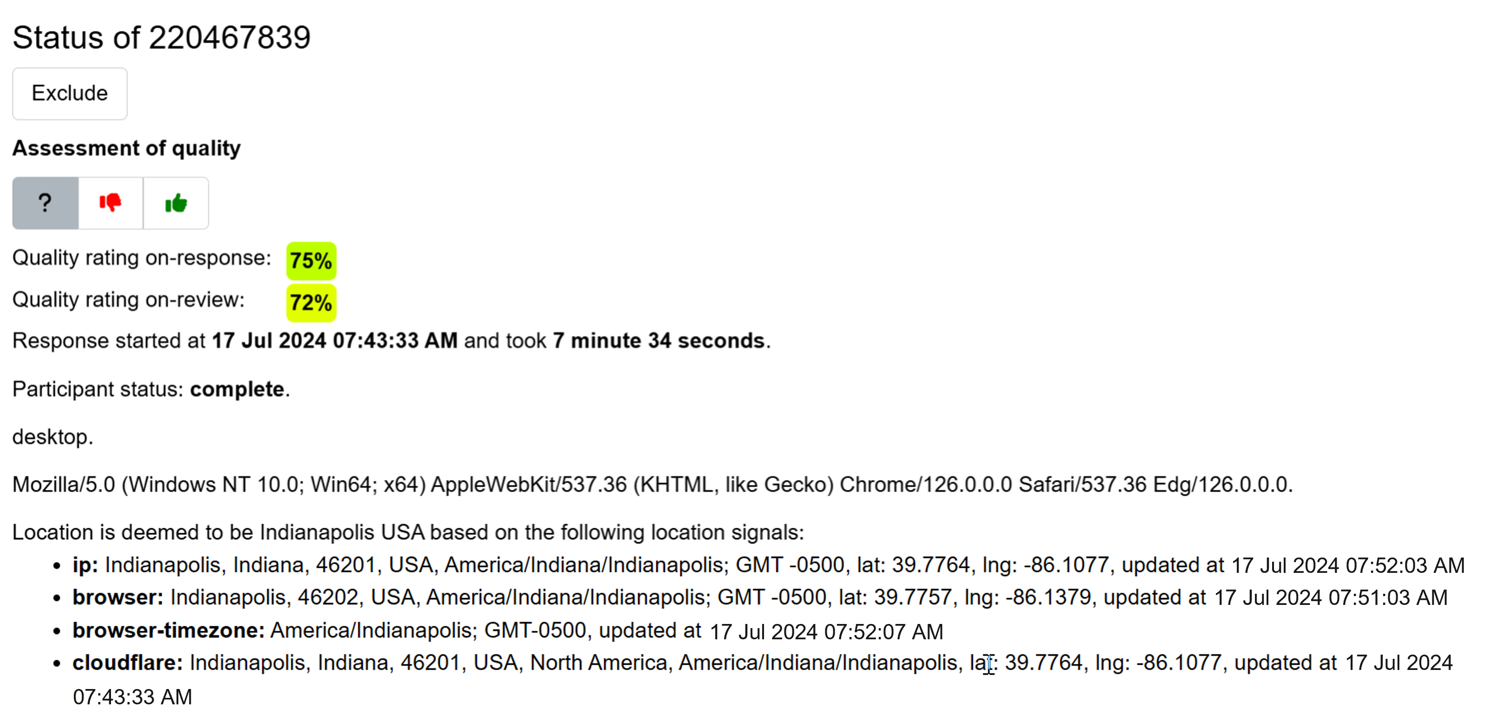Screen dimensions: 1489x722
Task: Click the 'Status of 220467839' heading
Action: (x=161, y=38)
